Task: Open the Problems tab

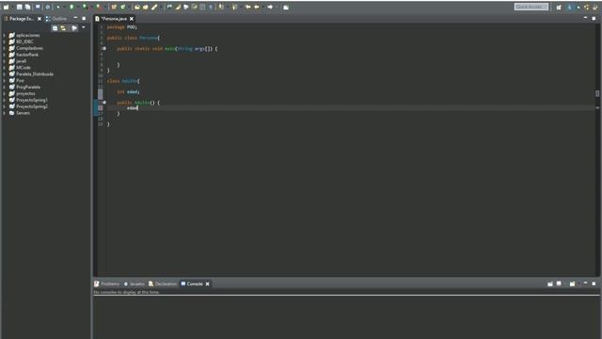Action: pyautogui.click(x=106, y=284)
